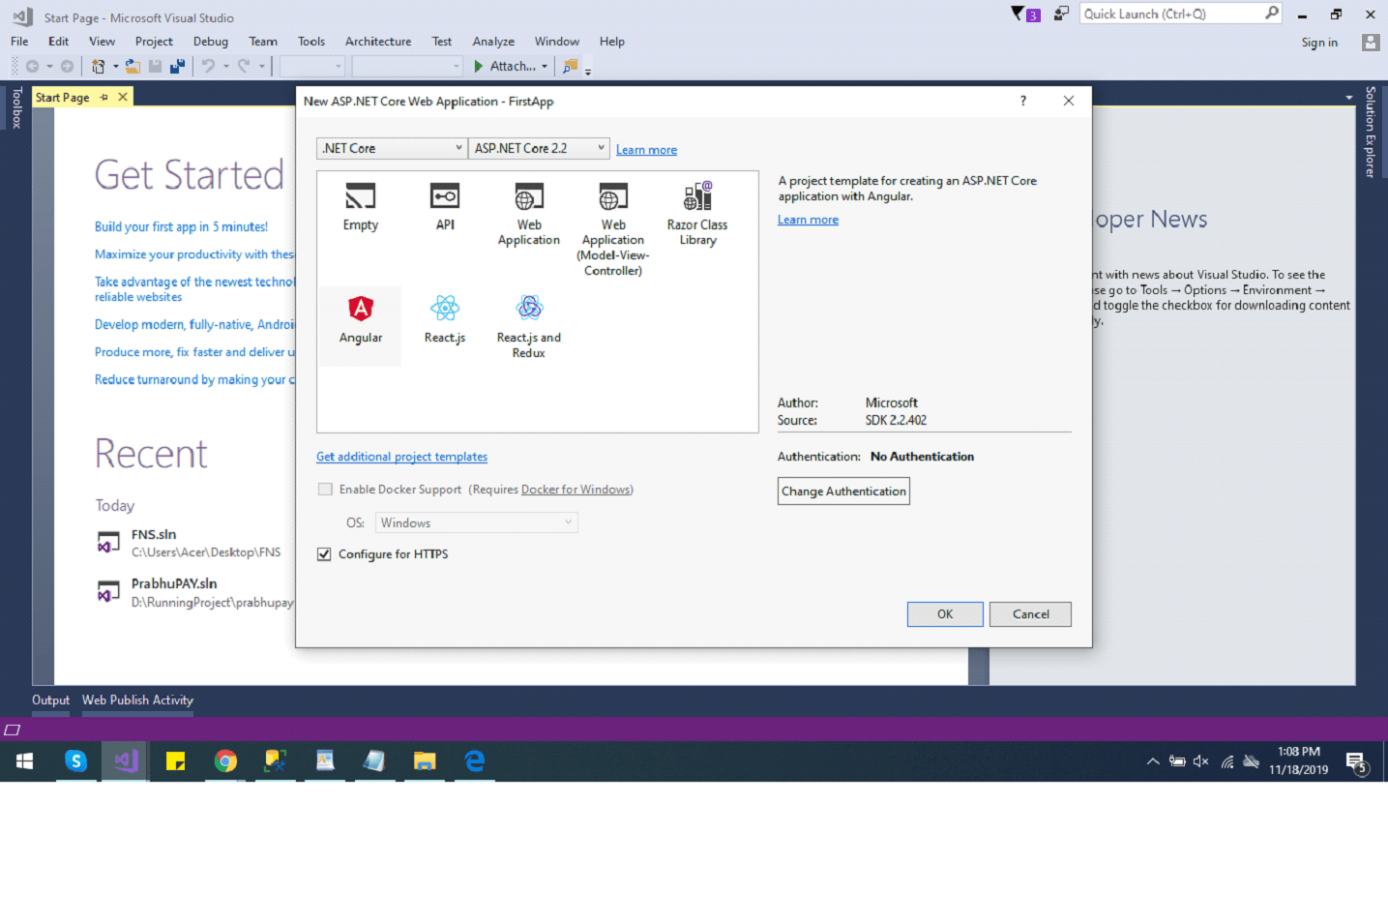Select the Empty project template
Viewport: 1388px width, 924px height.
360,208
